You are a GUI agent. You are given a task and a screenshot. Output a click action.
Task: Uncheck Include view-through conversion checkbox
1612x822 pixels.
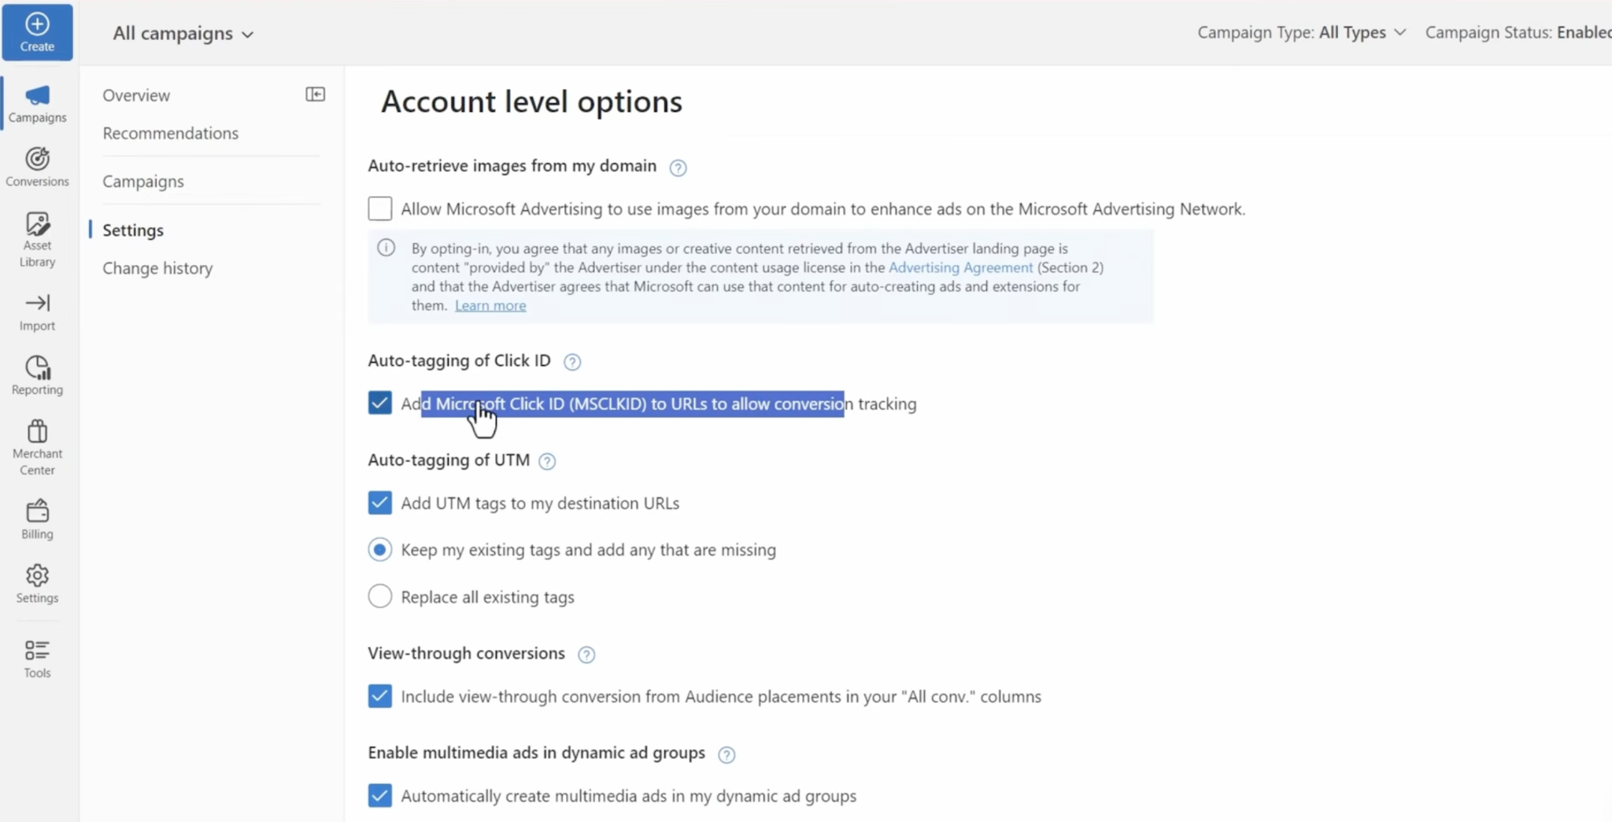(x=379, y=696)
